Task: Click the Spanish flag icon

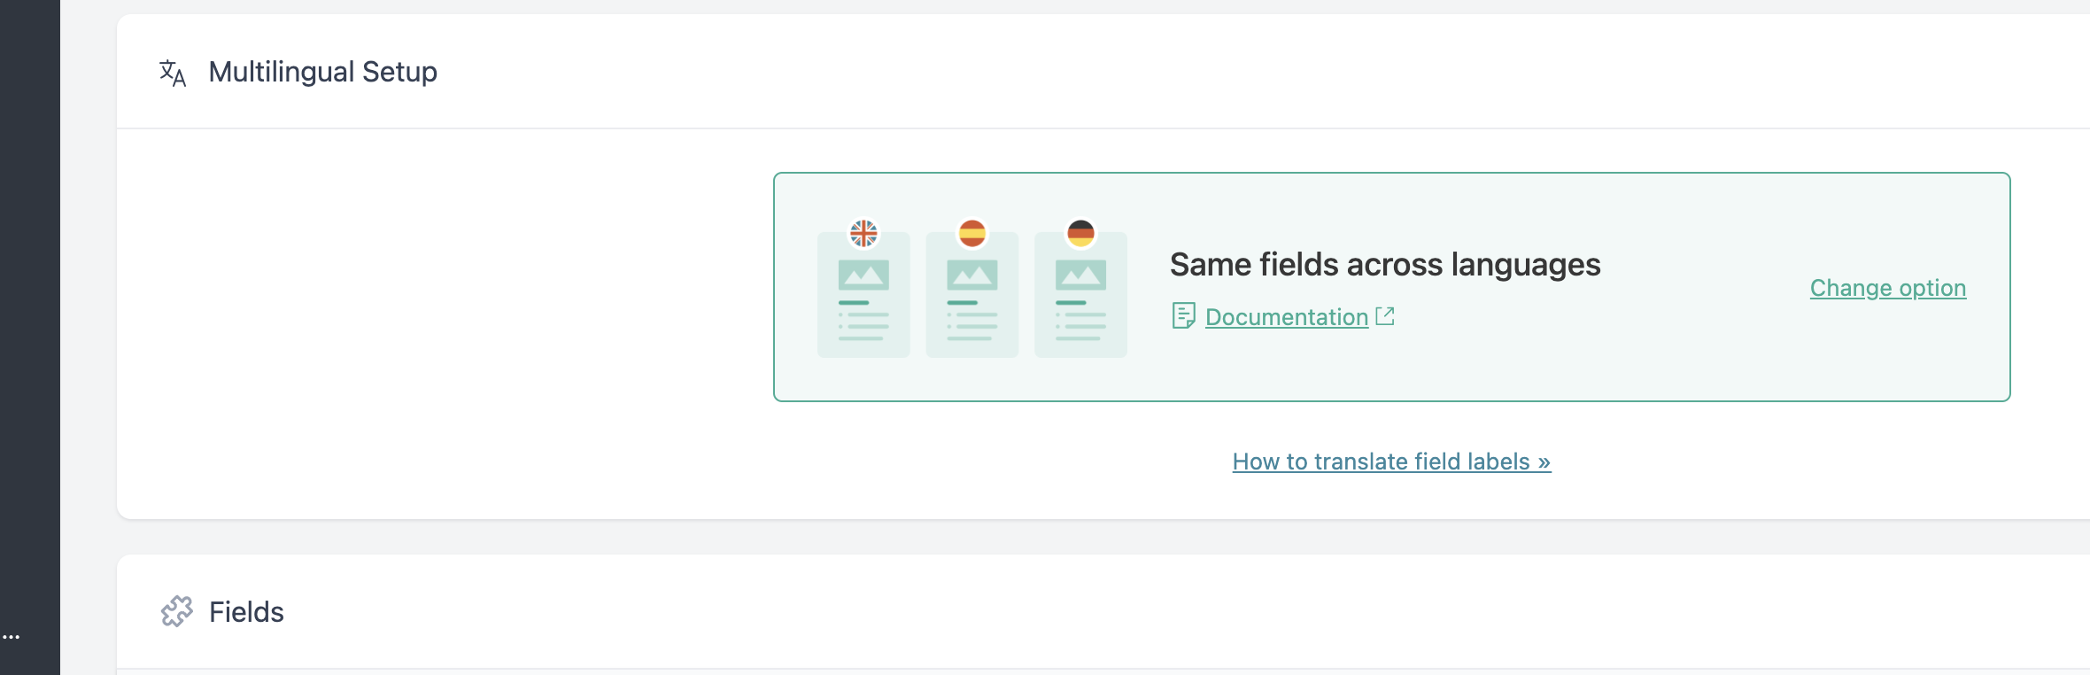Action: pyautogui.click(x=972, y=233)
